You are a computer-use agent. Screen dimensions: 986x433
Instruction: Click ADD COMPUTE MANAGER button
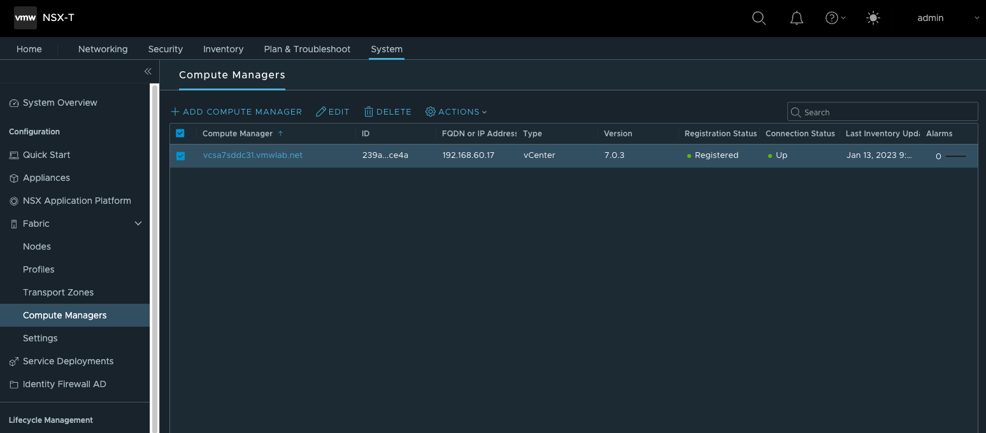236,111
